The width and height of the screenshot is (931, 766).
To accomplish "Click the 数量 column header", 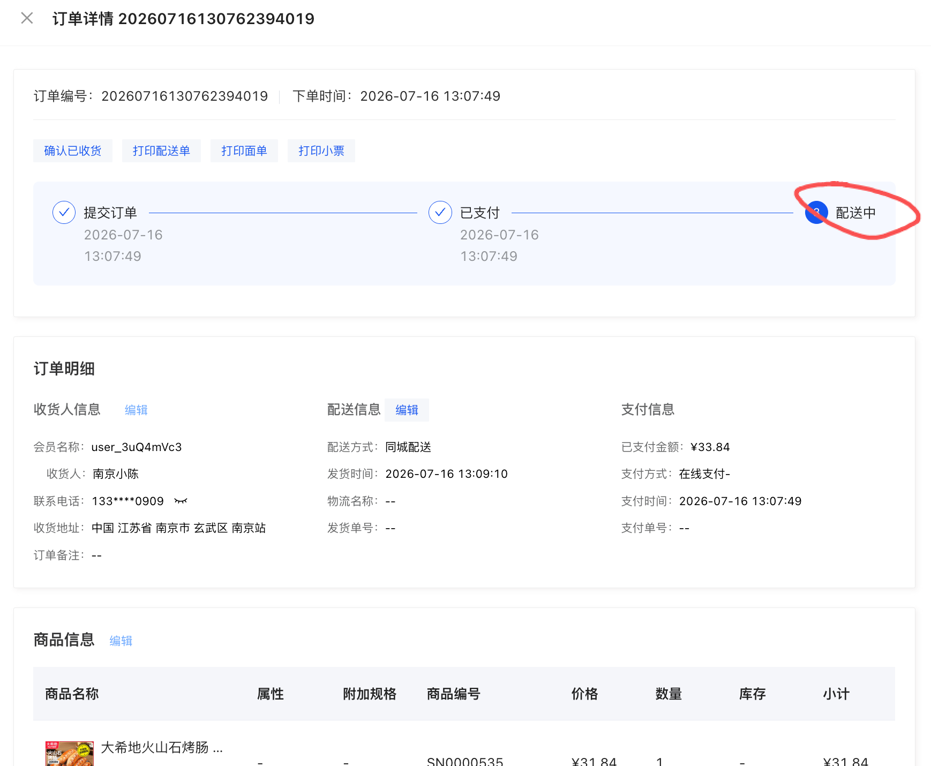I will (669, 694).
